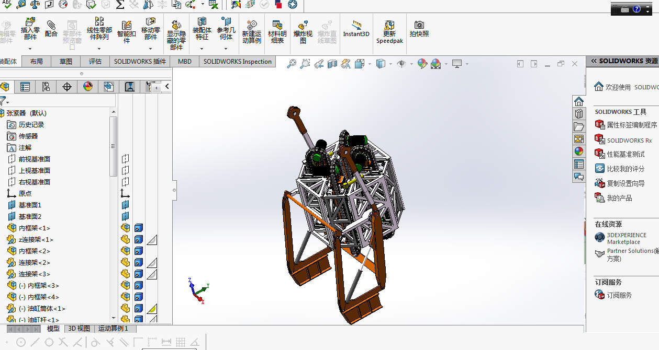Open 运动算例 1 motion study tab
The width and height of the screenshot is (659, 350).
click(113, 329)
